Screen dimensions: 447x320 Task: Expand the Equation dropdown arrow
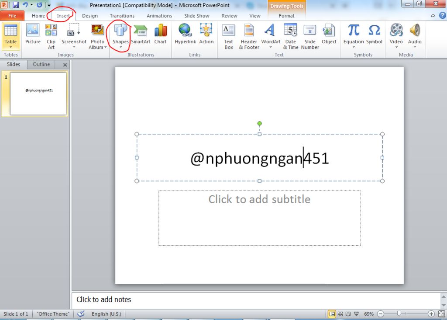click(x=354, y=47)
